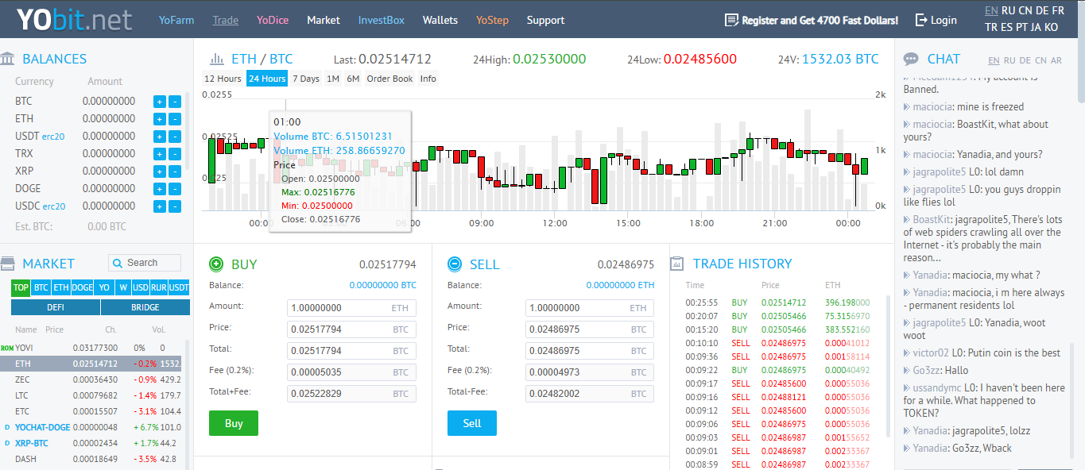
Task: Switch chat language to RU
Action: (1009, 60)
